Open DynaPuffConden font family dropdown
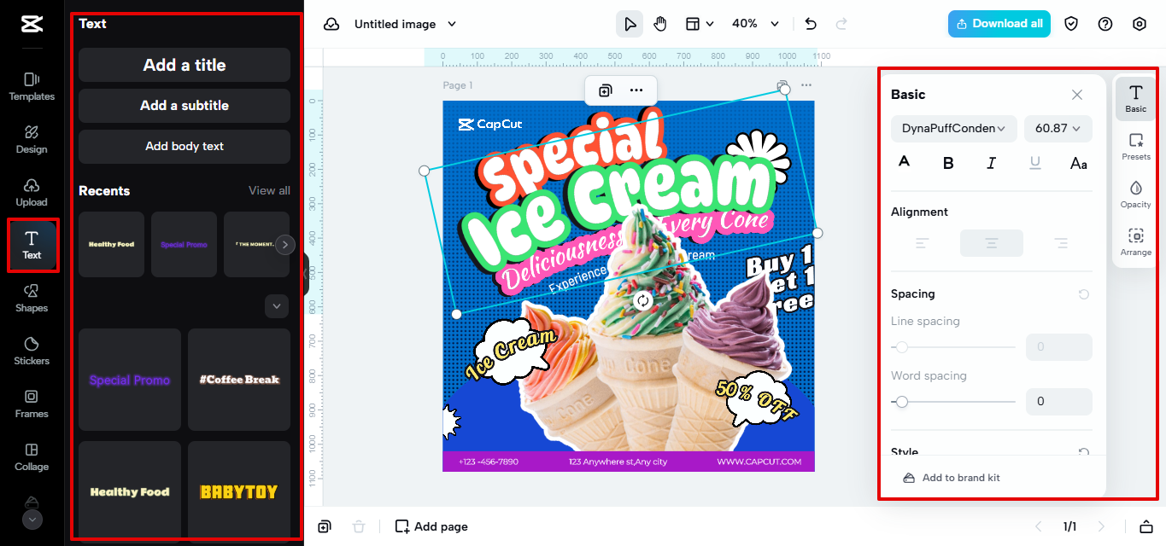Viewport: 1166px width, 546px height. (x=953, y=128)
